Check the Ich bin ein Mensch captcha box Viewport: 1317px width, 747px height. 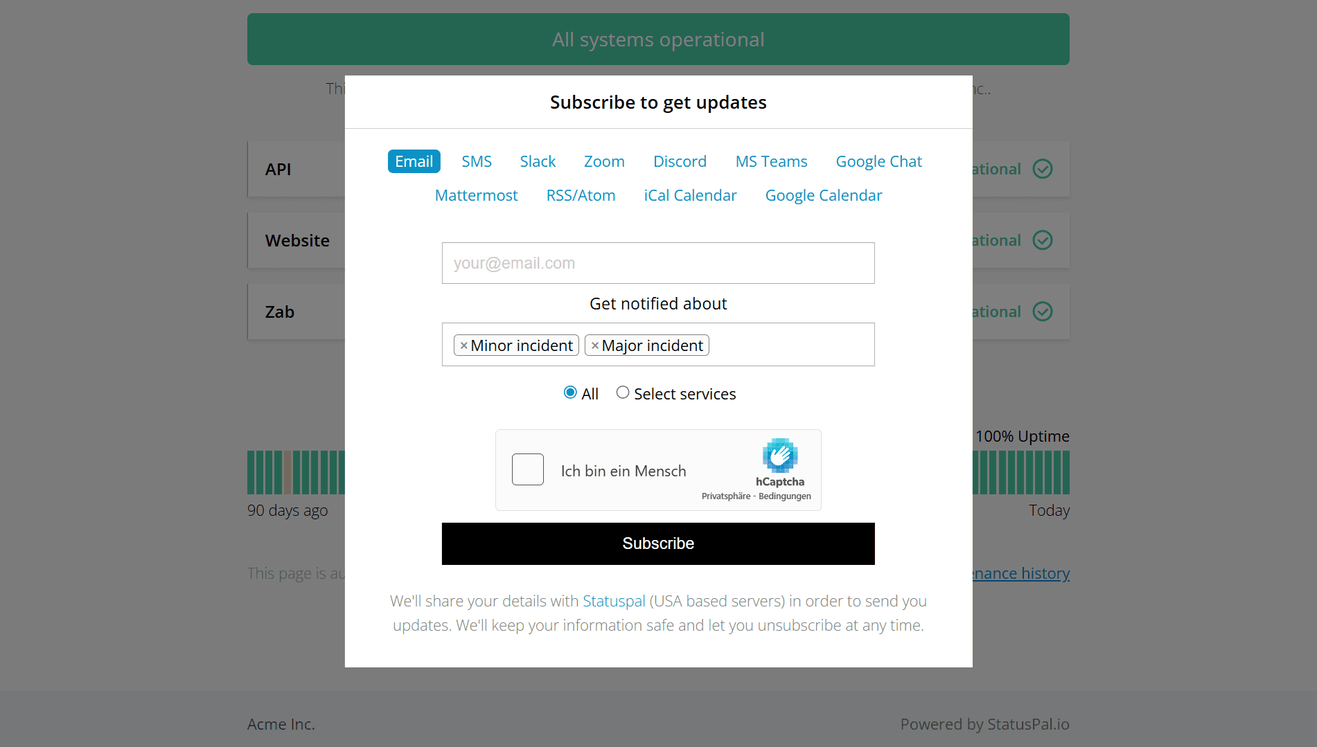coord(527,469)
